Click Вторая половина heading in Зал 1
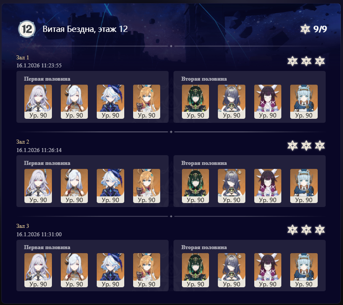 (204, 79)
